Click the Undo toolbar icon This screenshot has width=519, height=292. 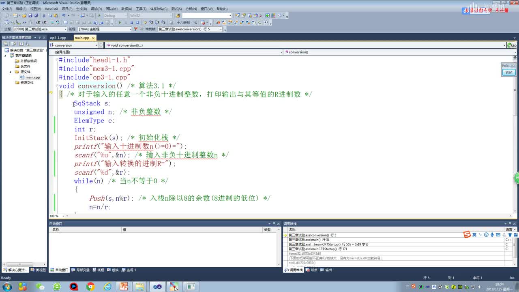(x=64, y=16)
